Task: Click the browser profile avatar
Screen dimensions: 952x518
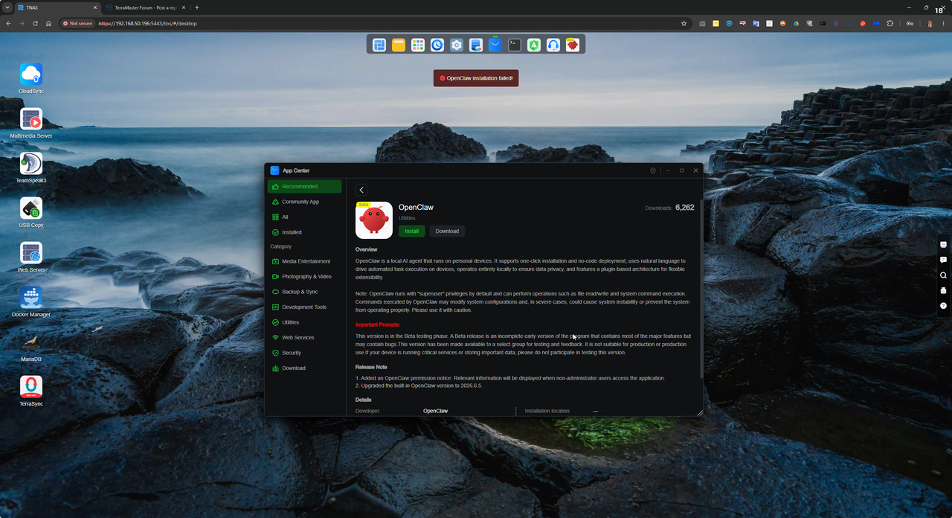Action: 930,23
